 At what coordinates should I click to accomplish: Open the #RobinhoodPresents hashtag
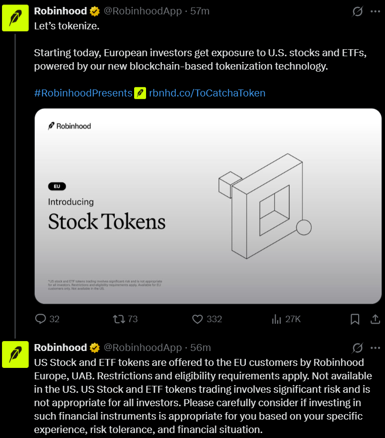pos(83,93)
